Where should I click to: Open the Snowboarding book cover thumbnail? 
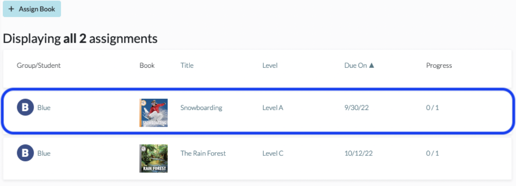(154, 113)
